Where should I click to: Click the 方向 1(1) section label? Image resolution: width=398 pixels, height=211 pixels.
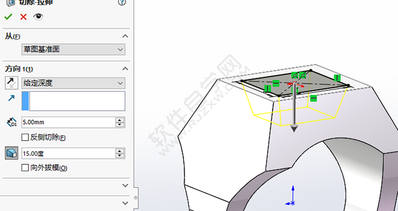point(19,69)
